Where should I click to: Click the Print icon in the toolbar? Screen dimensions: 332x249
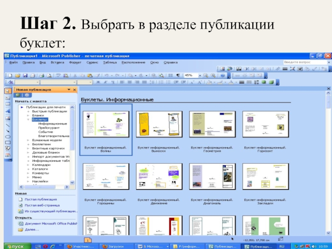[41, 76]
